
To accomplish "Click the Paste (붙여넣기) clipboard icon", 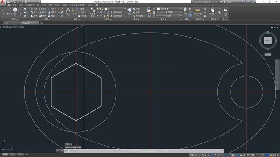I will click(213, 11).
